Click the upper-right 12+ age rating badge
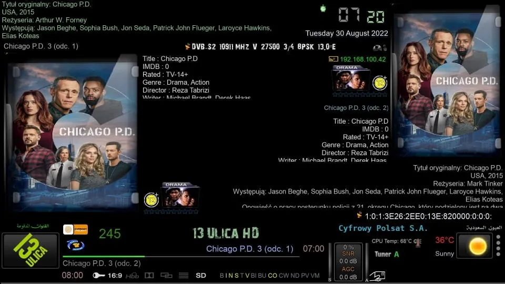 click(x=380, y=83)
